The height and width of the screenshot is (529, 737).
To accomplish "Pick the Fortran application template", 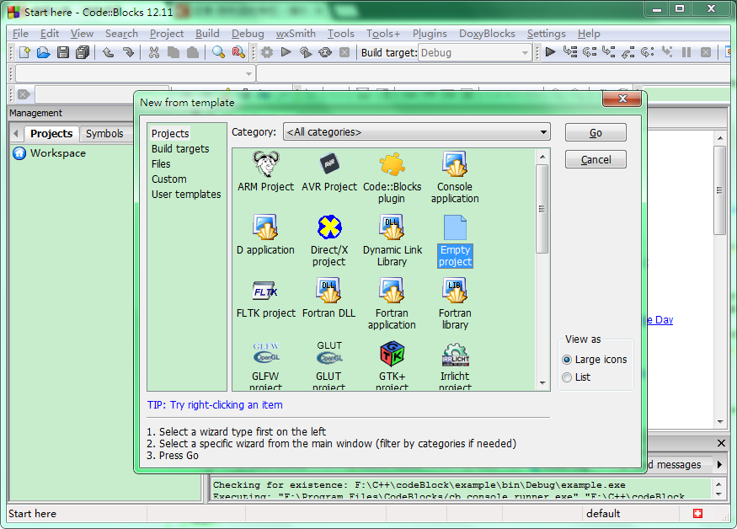I will [392, 304].
